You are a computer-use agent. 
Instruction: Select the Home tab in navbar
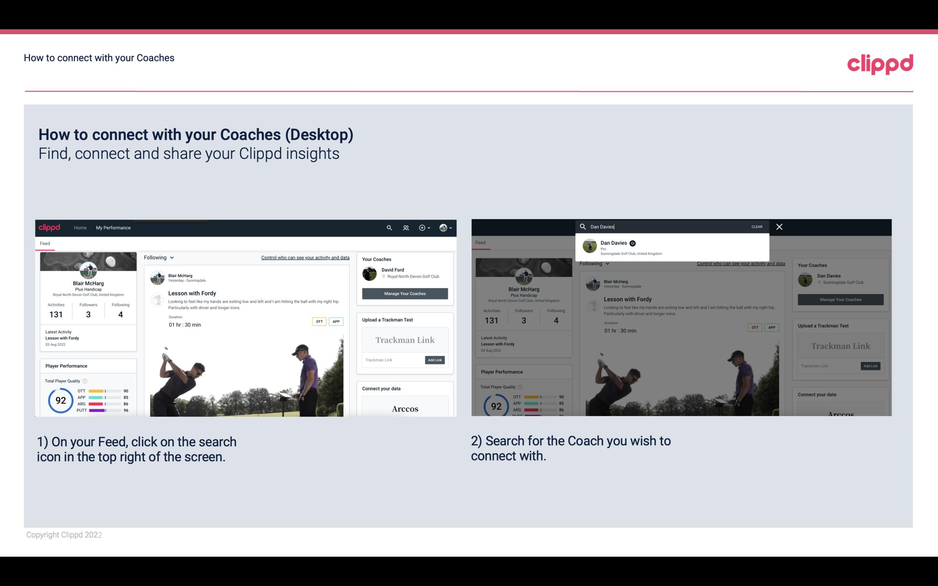[x=80, y=228]
